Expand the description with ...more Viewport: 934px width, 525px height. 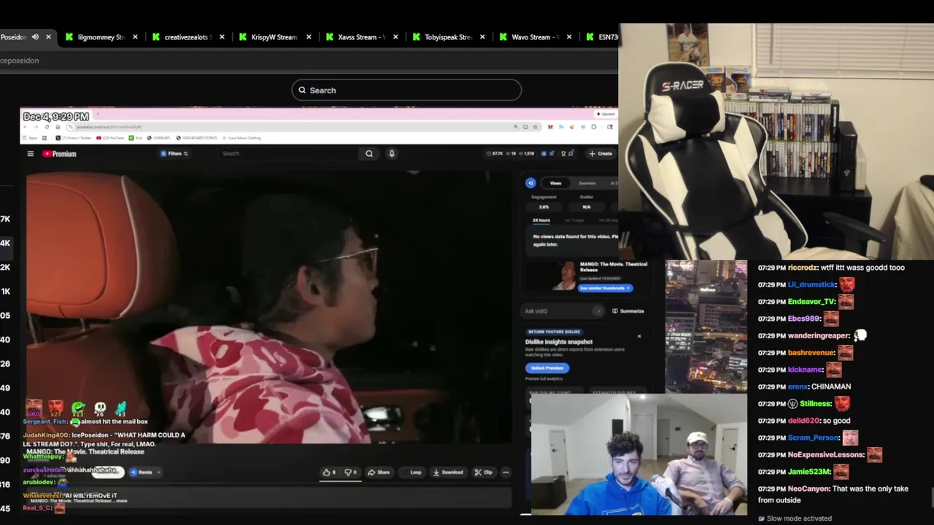coord(120,501)
